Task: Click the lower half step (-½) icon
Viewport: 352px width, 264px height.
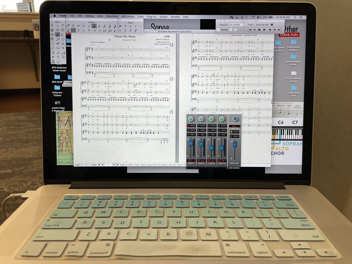Action: tap(99, 31)
